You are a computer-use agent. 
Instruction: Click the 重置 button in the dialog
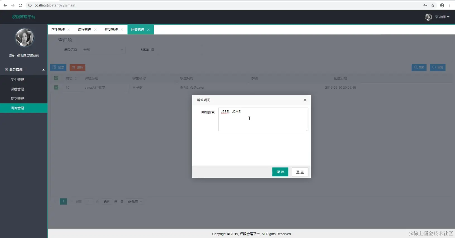pos(300,172)
